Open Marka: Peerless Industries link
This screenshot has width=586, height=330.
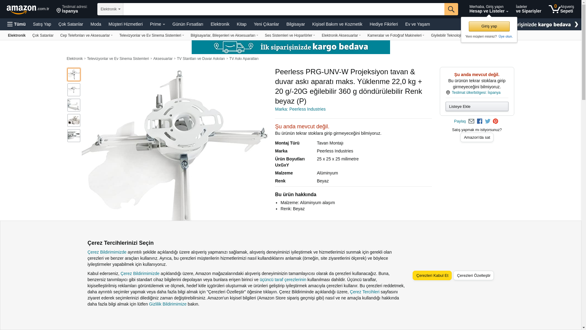coord(300,109)
